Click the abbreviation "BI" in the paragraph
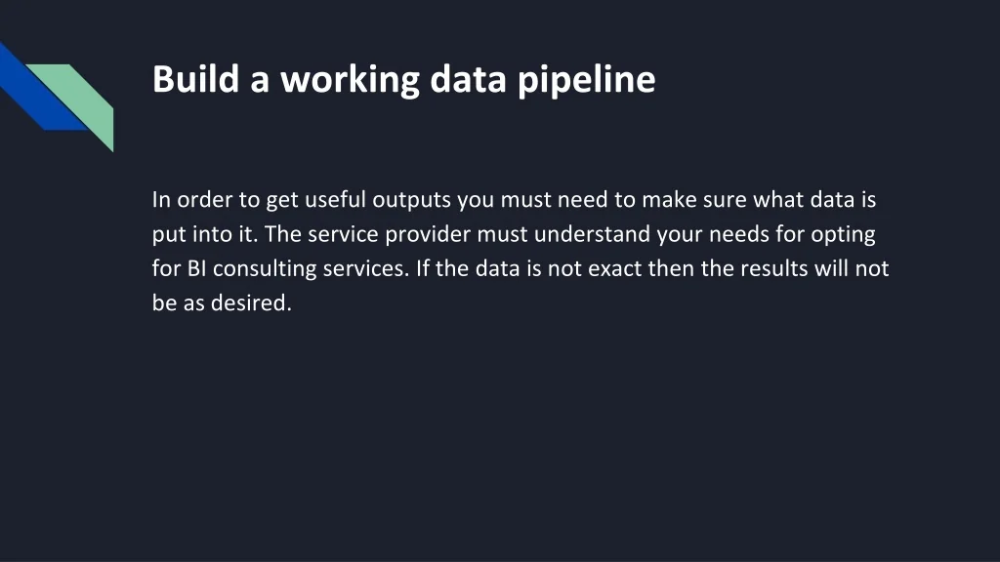The image size is (1000, 562). tap(196, 268)
